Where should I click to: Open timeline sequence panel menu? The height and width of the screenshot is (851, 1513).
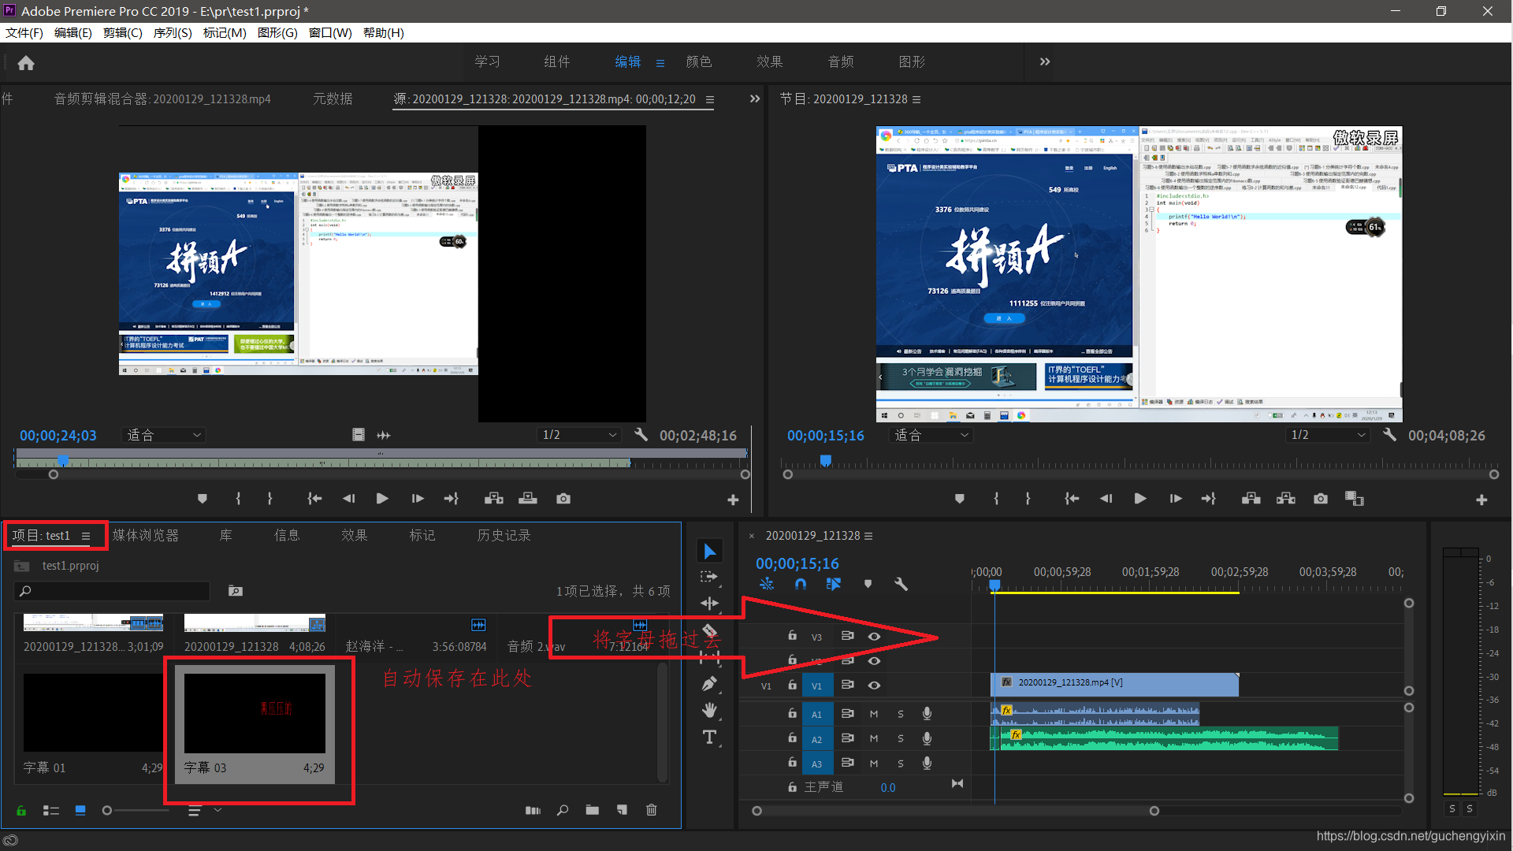tap(868, 536)
